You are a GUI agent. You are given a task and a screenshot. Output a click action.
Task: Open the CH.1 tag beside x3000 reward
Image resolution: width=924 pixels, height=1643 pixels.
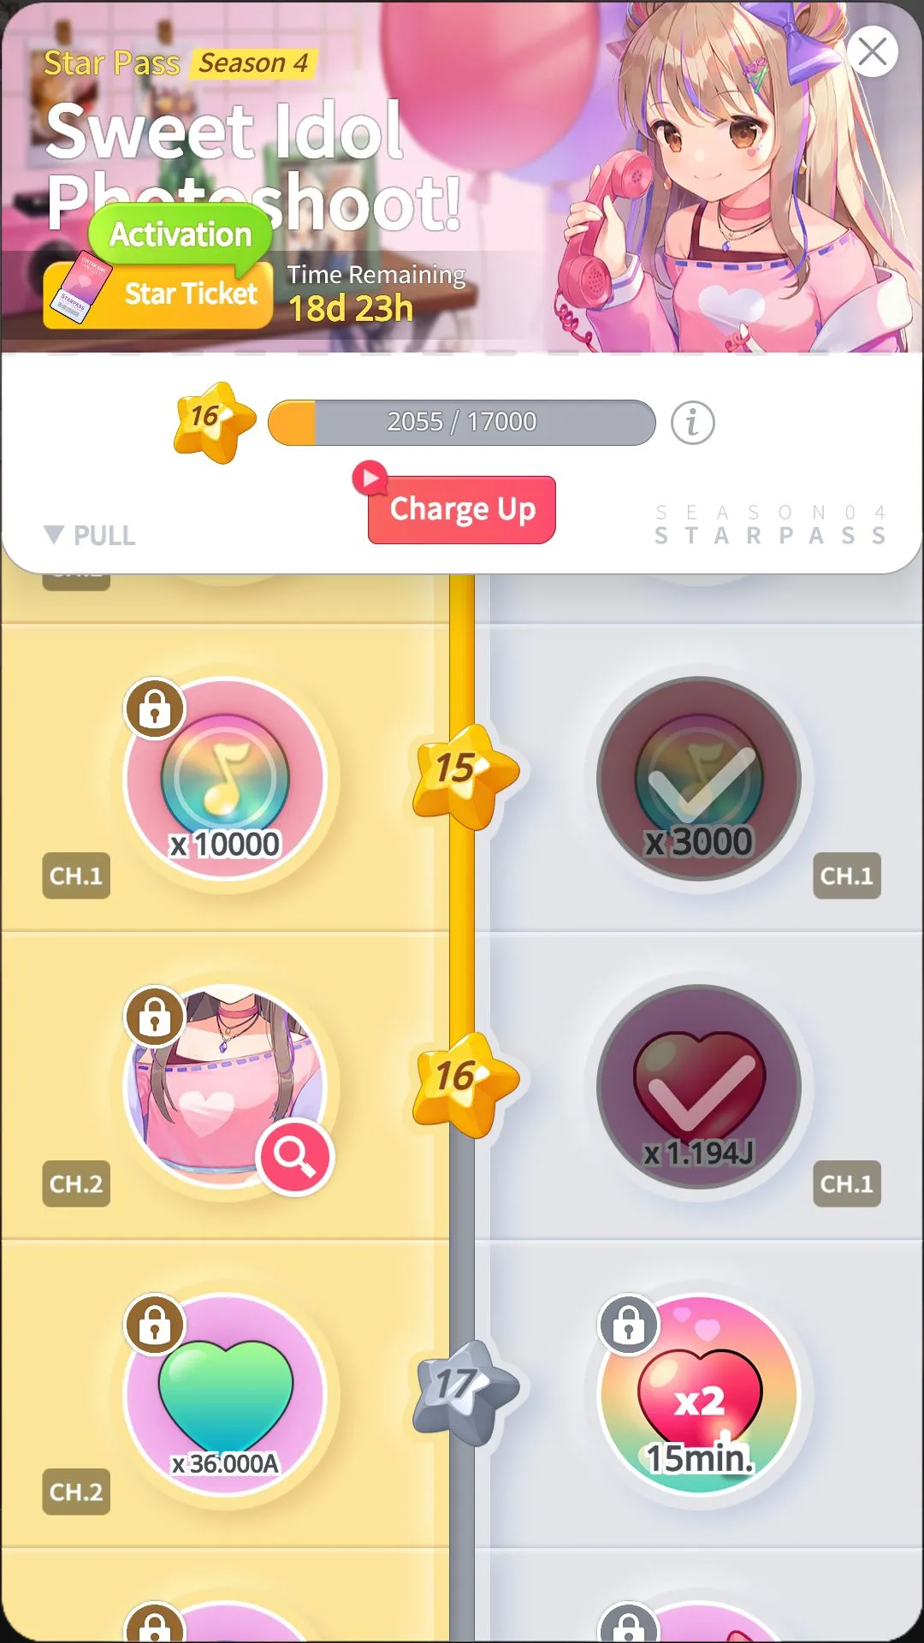point(846,875)
